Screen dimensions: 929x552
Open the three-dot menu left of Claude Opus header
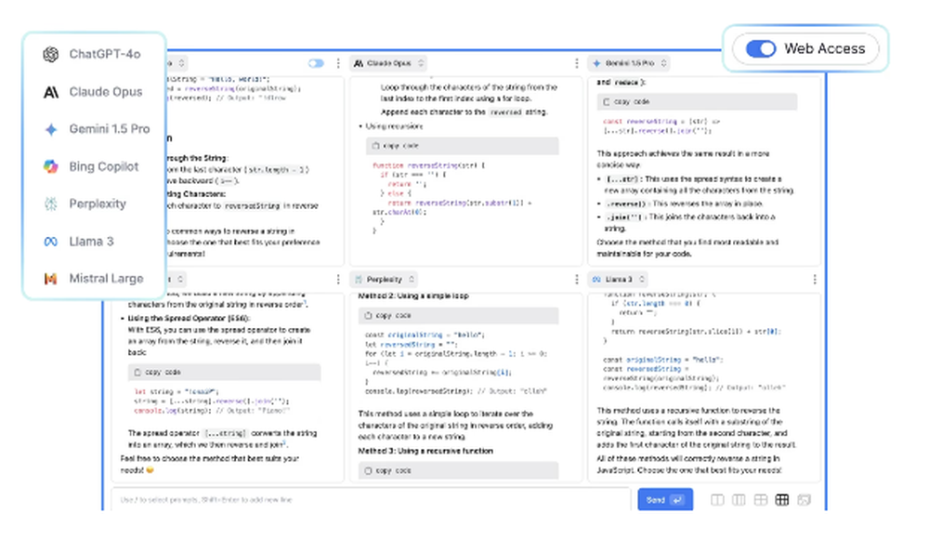[x=338, y=63]
